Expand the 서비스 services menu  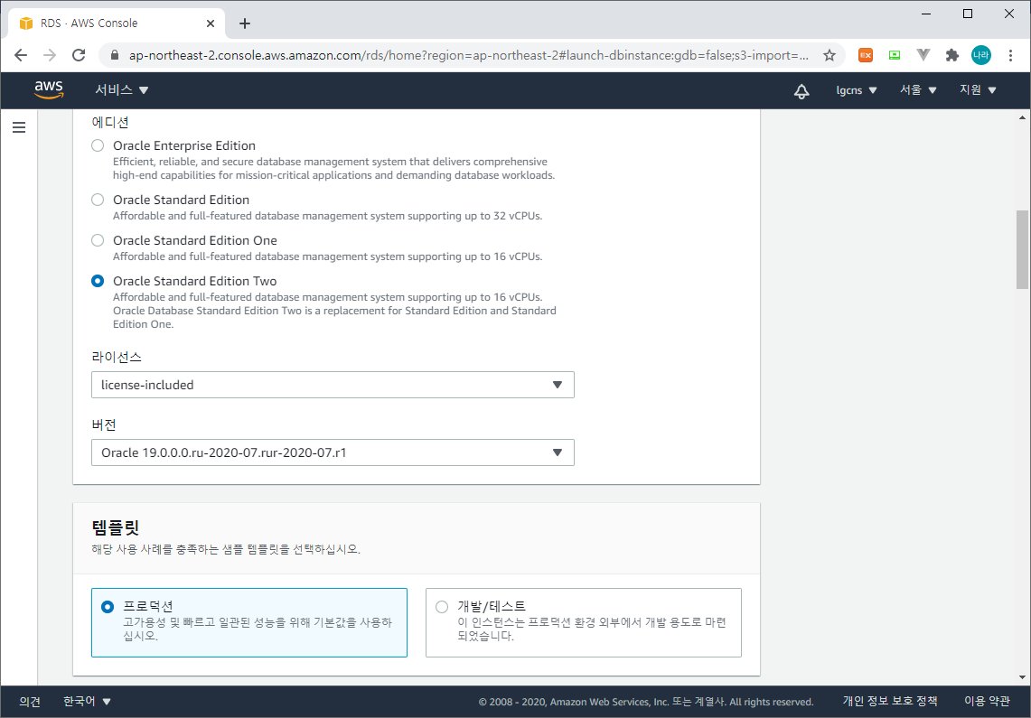coord(122,90)
